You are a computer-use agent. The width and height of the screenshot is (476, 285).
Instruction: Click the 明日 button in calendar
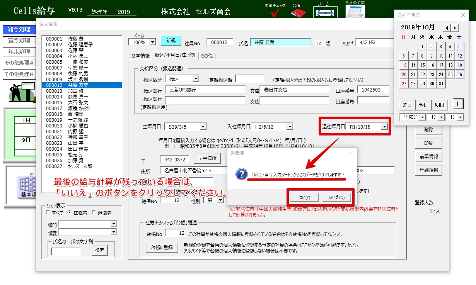point(440,105)
